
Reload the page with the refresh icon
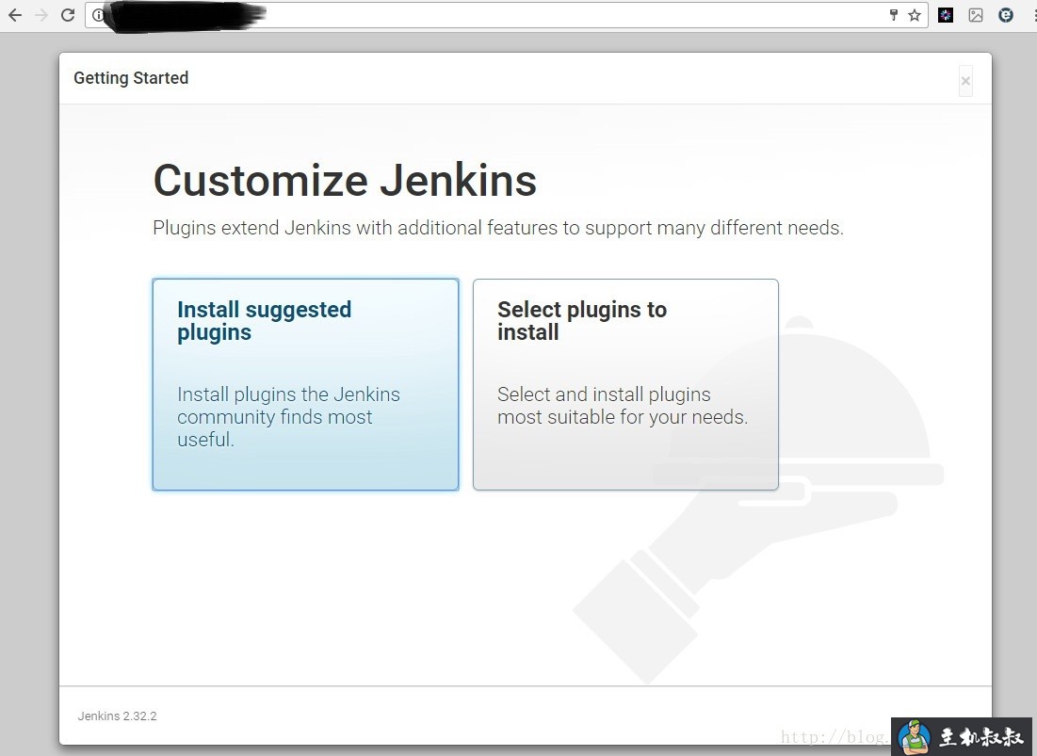[x=68, y=15]
